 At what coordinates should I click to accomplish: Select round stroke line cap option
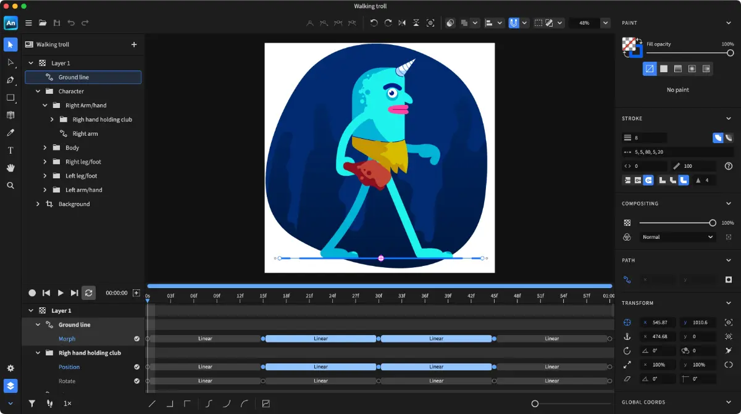click(x=648, y=180)
